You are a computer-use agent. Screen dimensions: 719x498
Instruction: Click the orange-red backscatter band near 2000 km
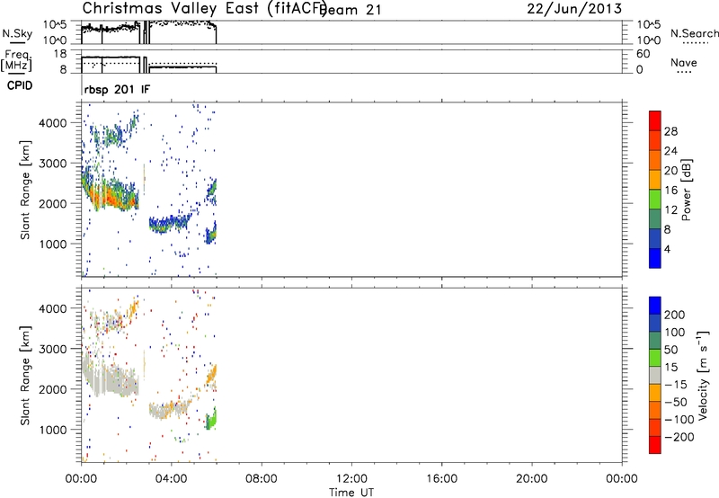[x=110, y=197]
